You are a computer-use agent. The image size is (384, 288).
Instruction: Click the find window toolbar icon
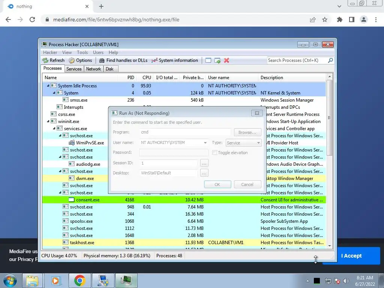pos(208,60)
